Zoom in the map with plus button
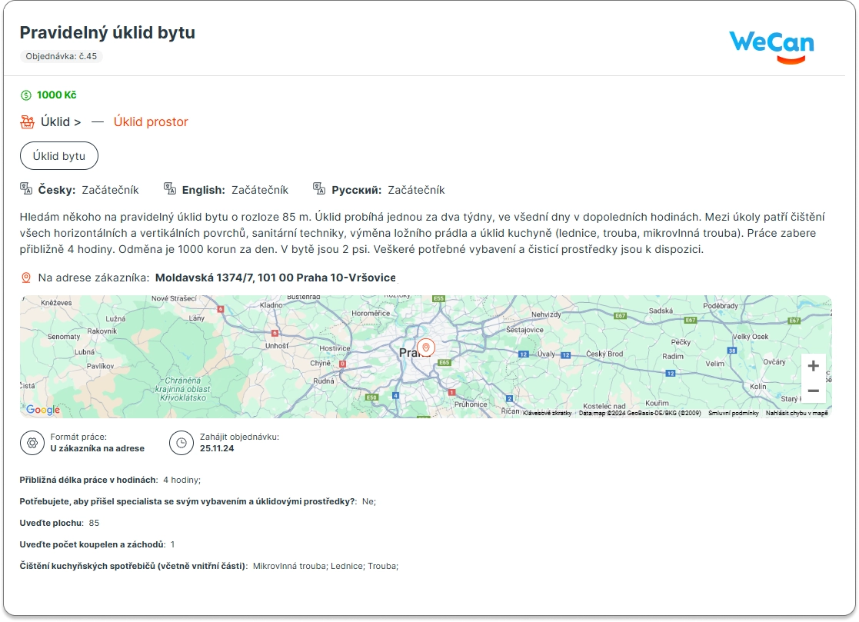Screen dimensions: 859x622 click(813, 366)
